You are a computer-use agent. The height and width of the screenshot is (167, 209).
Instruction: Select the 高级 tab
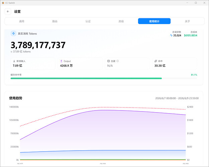121,21
